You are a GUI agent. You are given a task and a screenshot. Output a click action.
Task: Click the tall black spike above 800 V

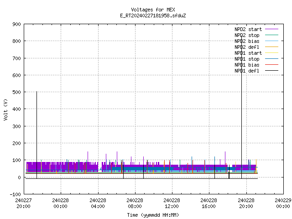[241, 106]
